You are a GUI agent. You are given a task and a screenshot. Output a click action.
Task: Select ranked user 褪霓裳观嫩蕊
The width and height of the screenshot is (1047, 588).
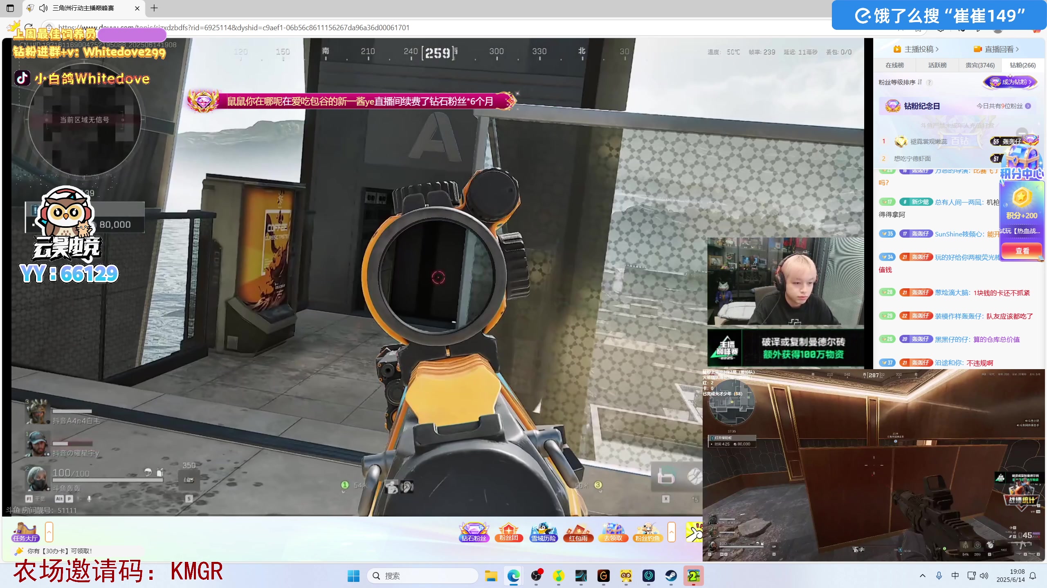point(928,142)
